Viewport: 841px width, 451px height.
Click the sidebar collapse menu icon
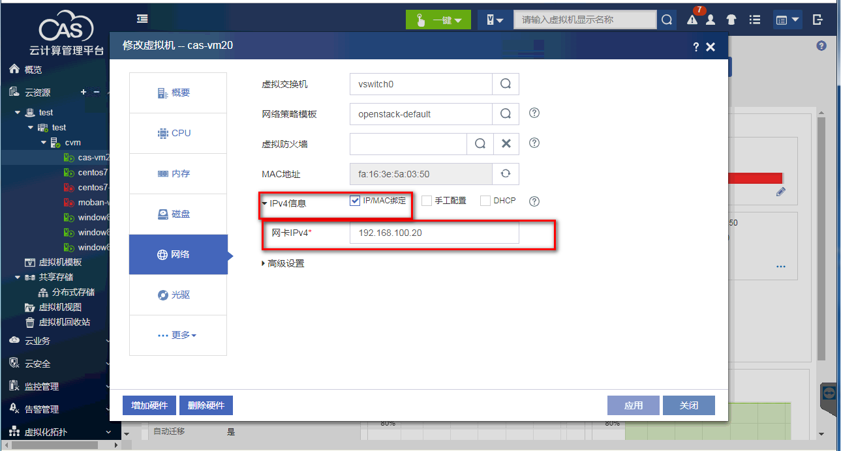click(x=142, y=19)
